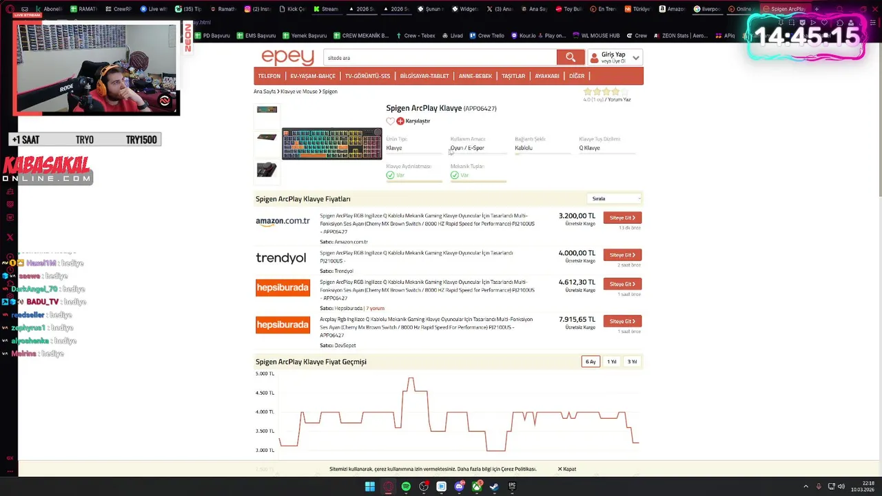The image size is (882, 496).
Task: Select the 3 Yıl price history range
Action: (x=632, y=362)
